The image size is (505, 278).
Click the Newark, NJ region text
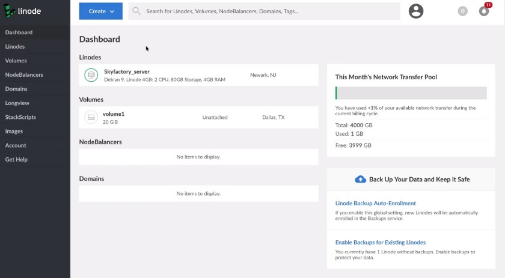tap(263, 75)
